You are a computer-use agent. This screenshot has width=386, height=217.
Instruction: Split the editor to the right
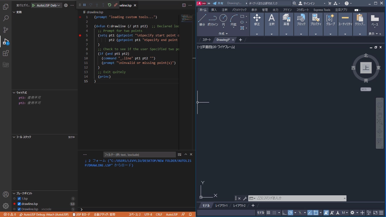tap(184, 5)
